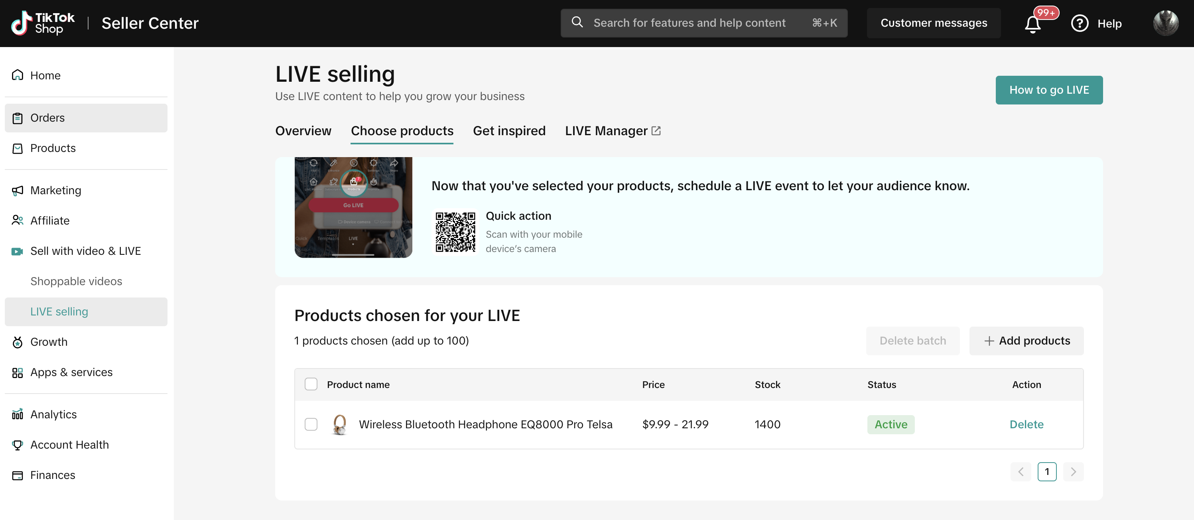The height and width of the screenshot is (520, 1194).
Task: Open the user profile avatar
Action: (x=1165, y=23)
